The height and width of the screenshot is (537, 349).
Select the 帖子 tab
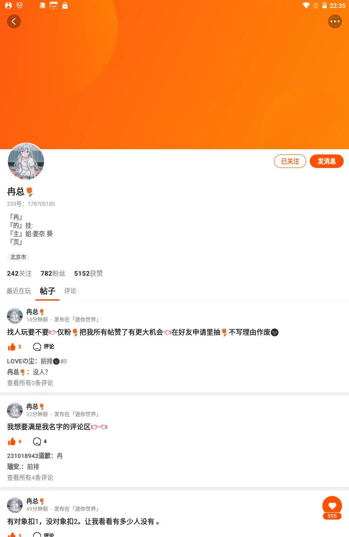tap(48, 291)
